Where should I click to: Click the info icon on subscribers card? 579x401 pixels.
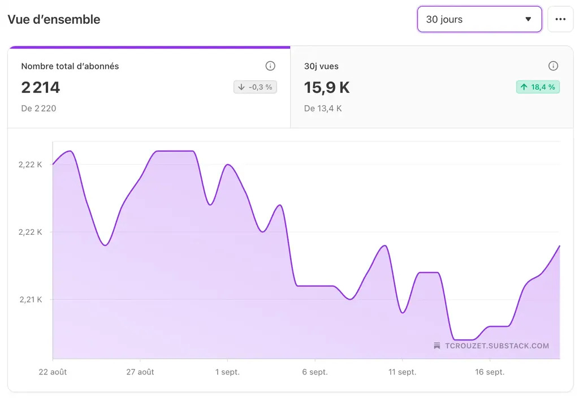(x=270, y=66)
